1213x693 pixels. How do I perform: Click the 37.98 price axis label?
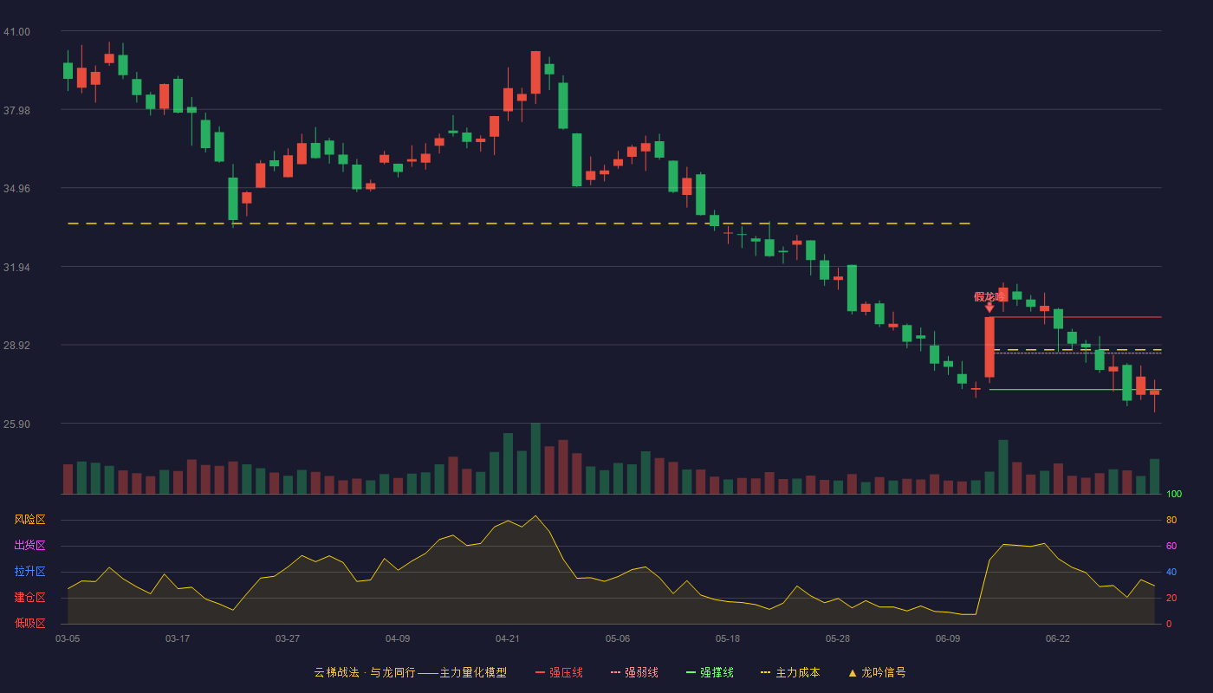click(16, 111)
